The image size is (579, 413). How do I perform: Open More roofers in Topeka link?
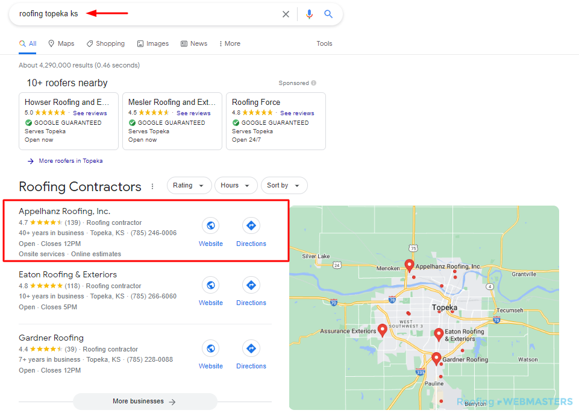point(70,161)
